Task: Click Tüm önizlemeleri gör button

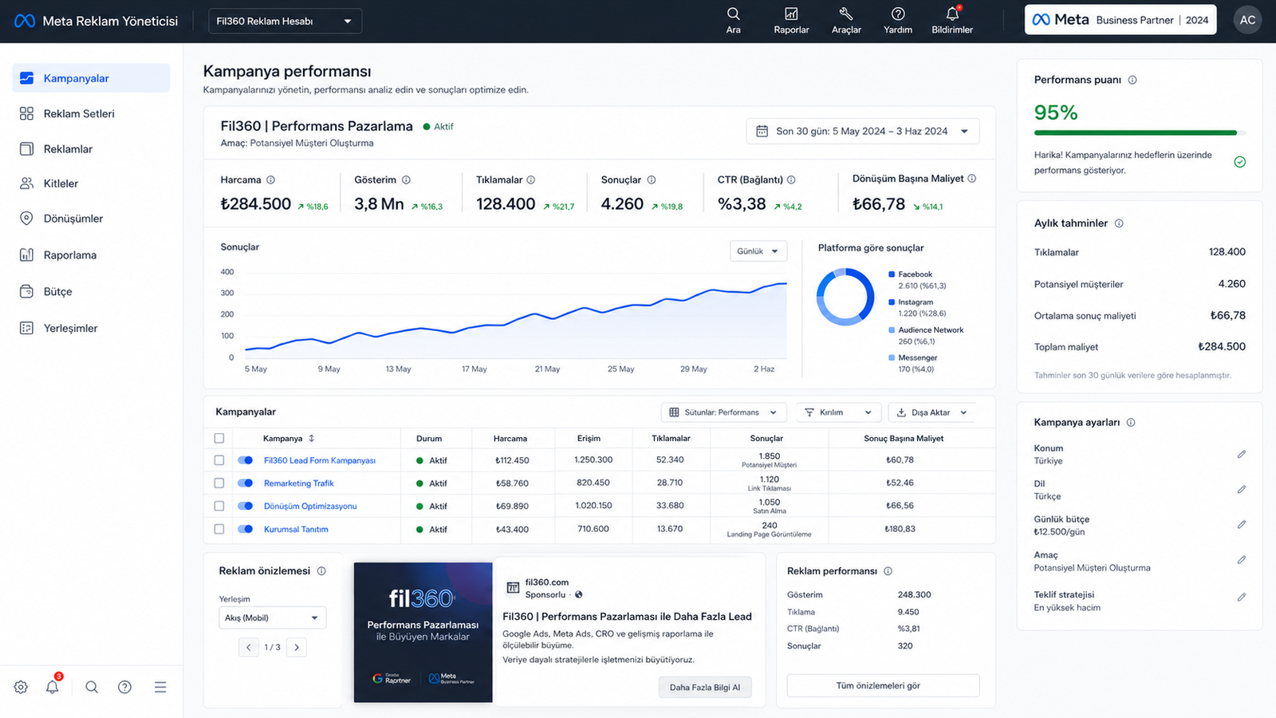Action: (x=883, y=686)
